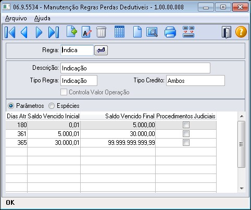Open the Ajuda menu
Viewport: 251px width, 210px height.
click(x=42, y=18)
